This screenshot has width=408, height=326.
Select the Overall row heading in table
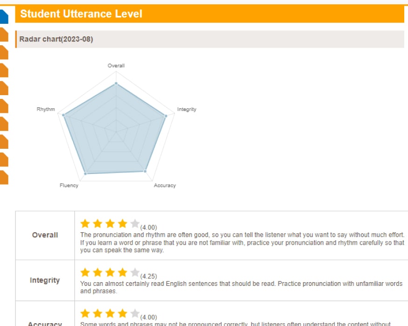[45, 235]
